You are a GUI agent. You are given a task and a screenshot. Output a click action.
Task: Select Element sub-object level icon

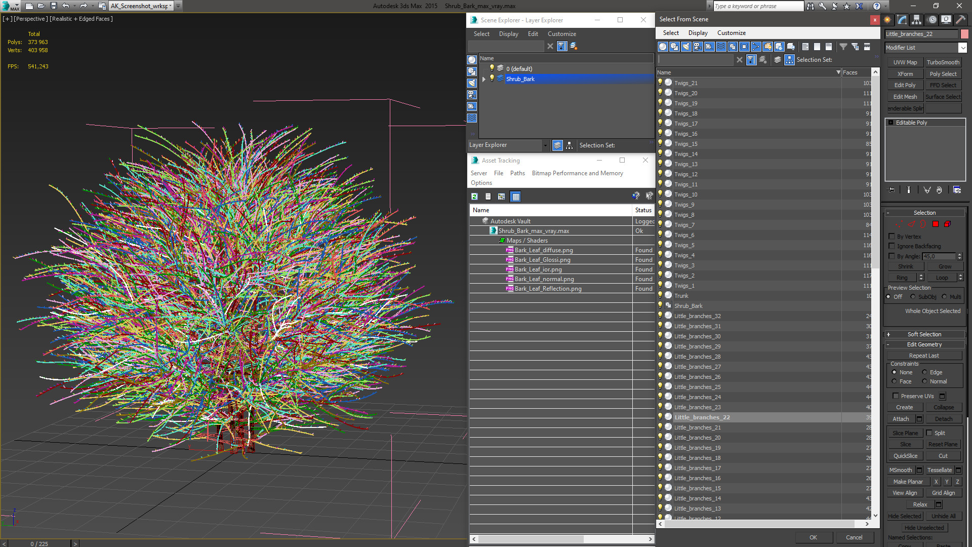[947, 224]
